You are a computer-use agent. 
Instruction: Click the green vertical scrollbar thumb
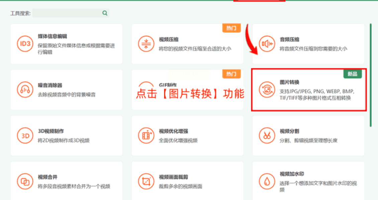371,75
